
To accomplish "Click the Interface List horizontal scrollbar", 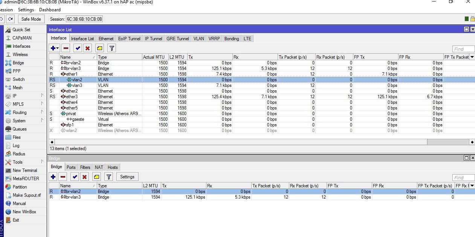I will [241, 142].
